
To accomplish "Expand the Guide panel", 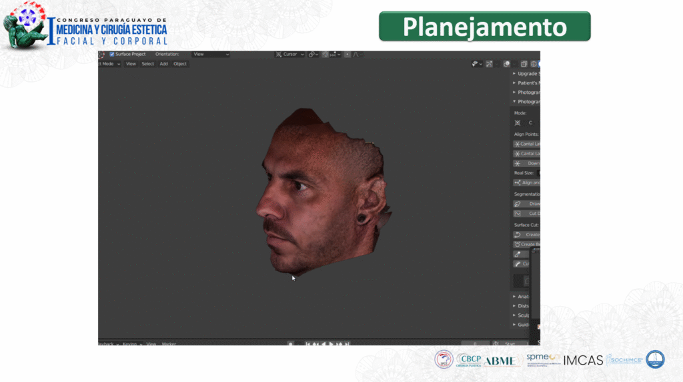I will coord(521,325).
